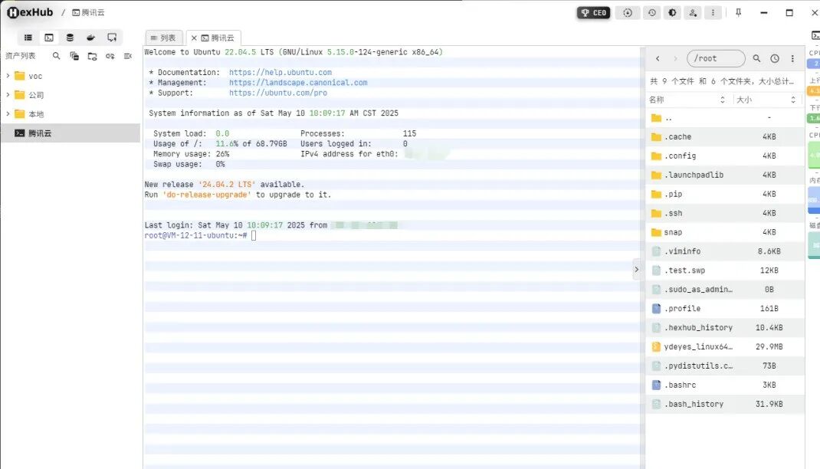Click the 腾讯云 breadcrumb in title bar

click(x=88, y=12)
